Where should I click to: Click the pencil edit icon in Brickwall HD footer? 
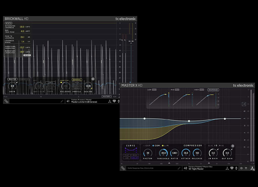click(x=62, y=101)
